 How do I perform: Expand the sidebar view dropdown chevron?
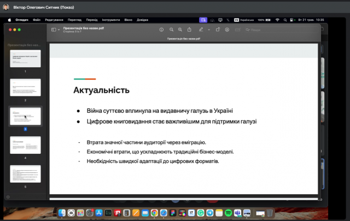pos(59,30)
